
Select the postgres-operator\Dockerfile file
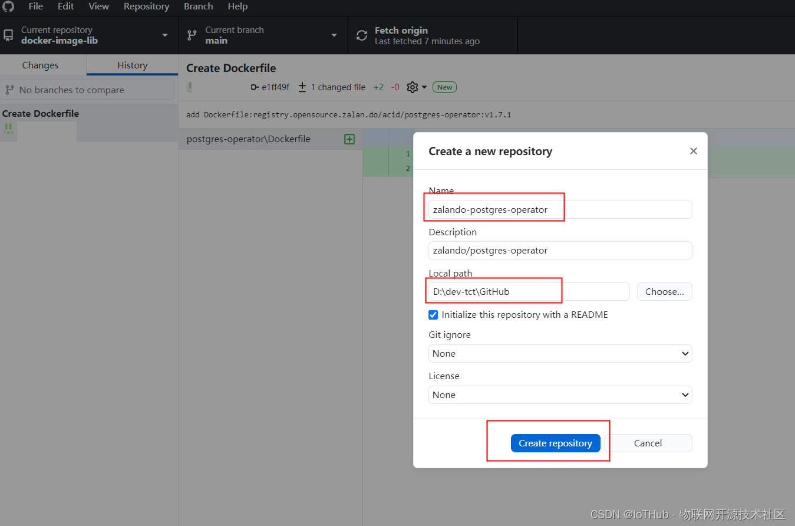271,139
